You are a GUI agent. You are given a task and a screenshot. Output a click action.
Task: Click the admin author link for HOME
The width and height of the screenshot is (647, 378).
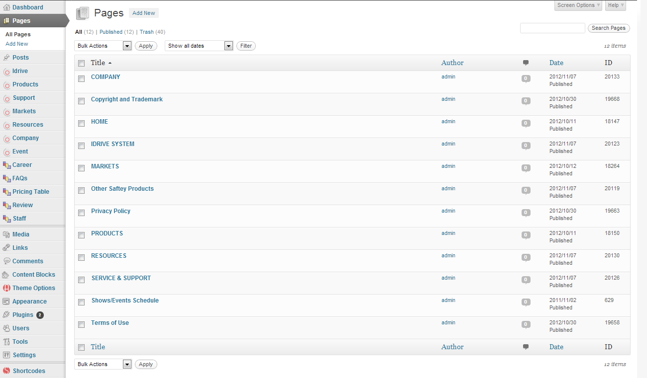448,121
